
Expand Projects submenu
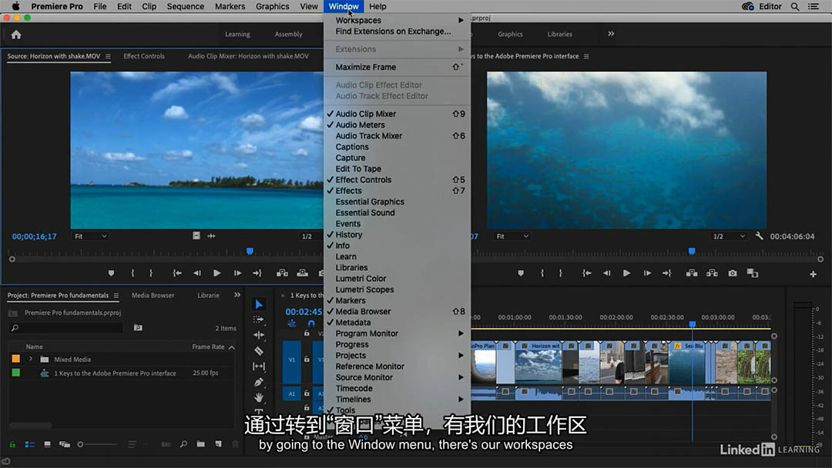pyautogui.click(x=397, y=356)
